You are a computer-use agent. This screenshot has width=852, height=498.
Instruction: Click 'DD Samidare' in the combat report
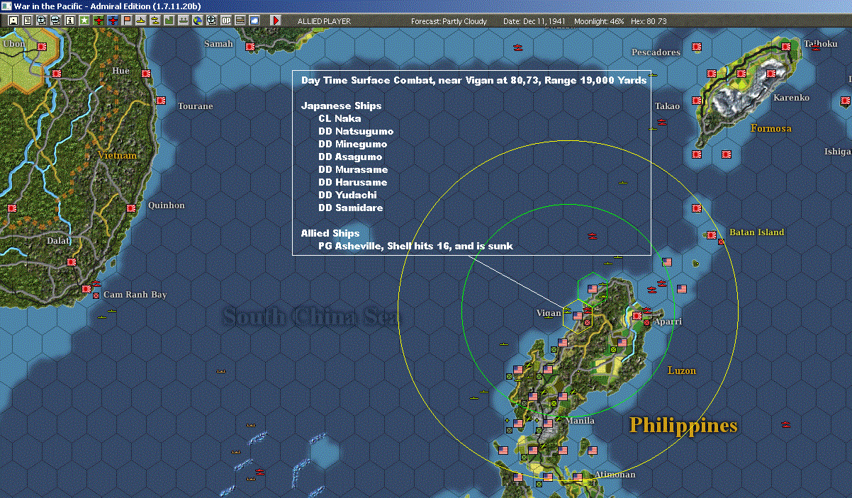click(351, 208)
